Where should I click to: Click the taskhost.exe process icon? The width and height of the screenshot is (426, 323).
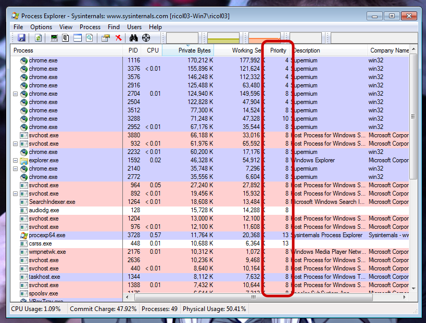pyautogui.click(x=24, y=277)
